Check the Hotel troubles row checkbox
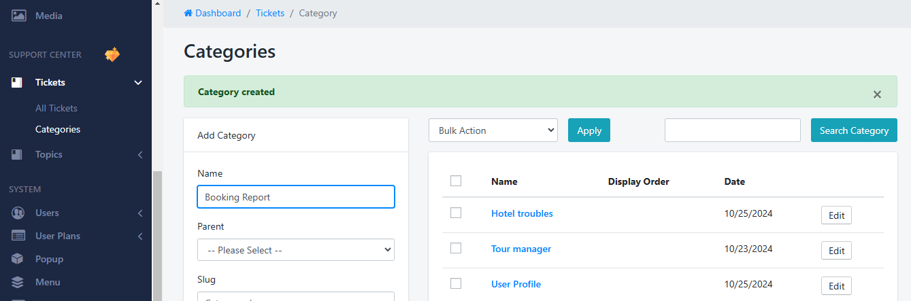This screenshot has width=911, height=301. 456,213
